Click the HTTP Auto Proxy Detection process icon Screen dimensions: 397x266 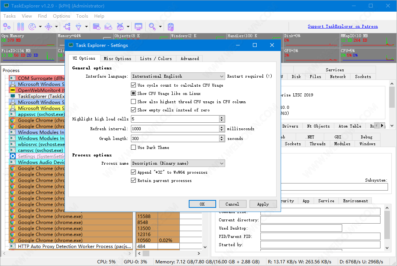point(13,246)
